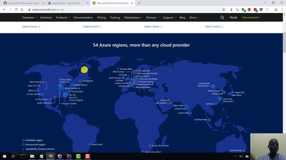The width and height of the screenshot is (286, 160).
Task: Go to the Azure Portal link
Action: click(233, 17)
